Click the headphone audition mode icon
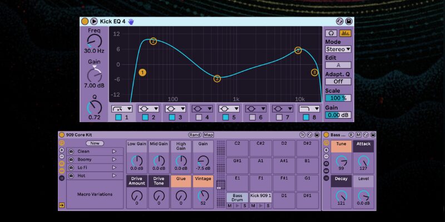 330,33
